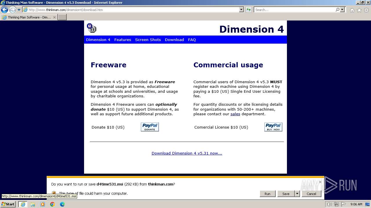371x208 pixels.
Task: Click the 9:06 AM system clock
Action: click(356, 204)
